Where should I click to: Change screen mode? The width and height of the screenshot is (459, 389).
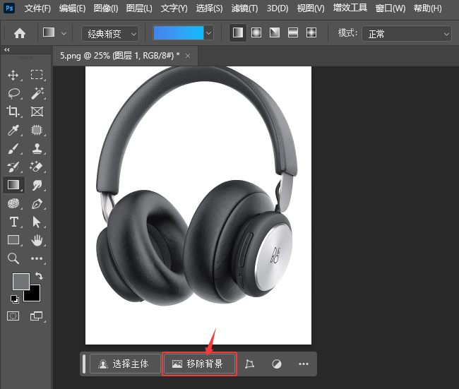37,316
